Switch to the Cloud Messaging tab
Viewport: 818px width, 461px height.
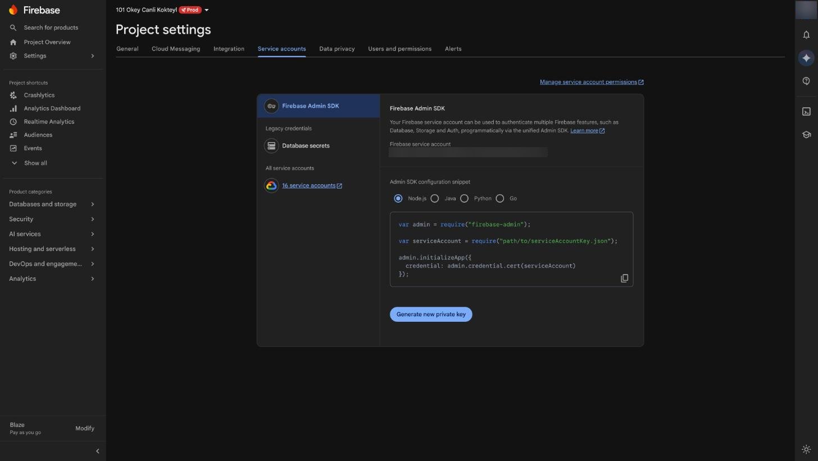(176, 49)
